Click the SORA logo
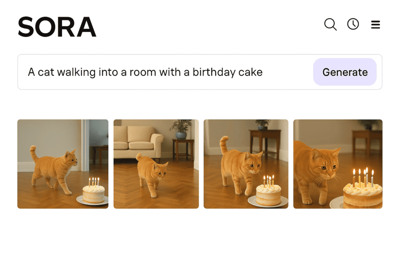This screenshot has width=402, height=268. pos(57,27)
